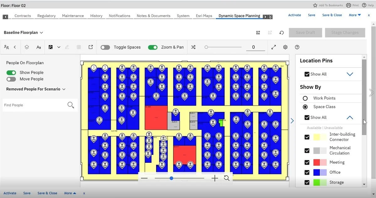Collapse the Show All list under Space Class

[x=350, y=117]
